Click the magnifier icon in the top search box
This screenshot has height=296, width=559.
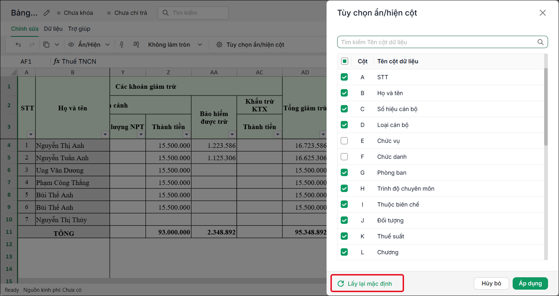(x=165, y=13)
